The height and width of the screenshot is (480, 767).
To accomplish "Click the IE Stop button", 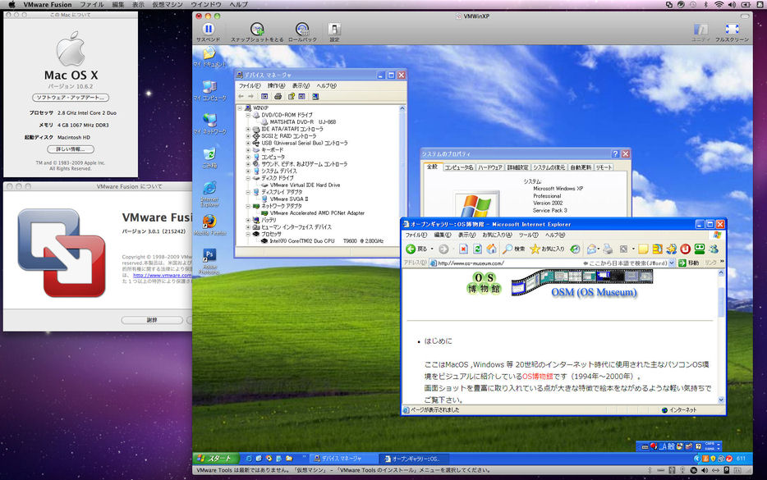I will 463,249.
